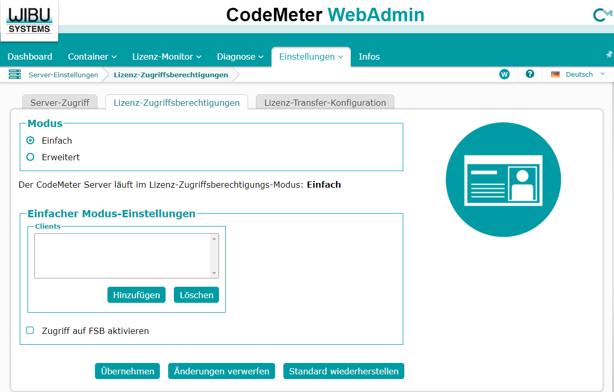
Task: Click the CodeMeter WebAdmin title
Action: click(325, 15)
